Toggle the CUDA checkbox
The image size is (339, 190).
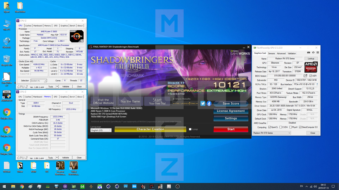pyautogui.click(x=281, y=127)
